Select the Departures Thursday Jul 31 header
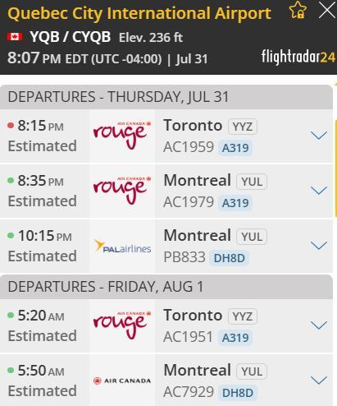The image size is (337, 406). tap(166, 97)
